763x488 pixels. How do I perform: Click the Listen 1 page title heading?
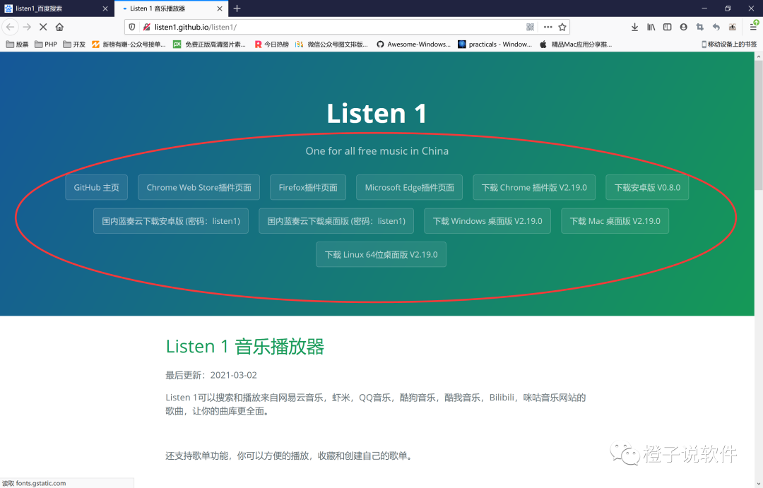pos(377,114)
